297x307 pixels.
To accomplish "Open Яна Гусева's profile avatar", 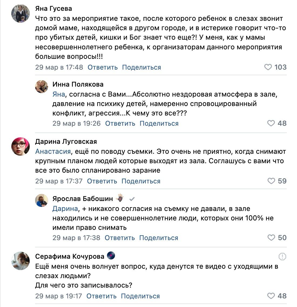I will 21,13.
